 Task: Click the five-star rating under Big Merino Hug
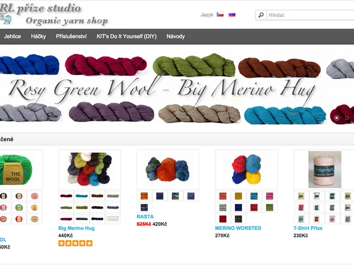[x=75, y=243]
